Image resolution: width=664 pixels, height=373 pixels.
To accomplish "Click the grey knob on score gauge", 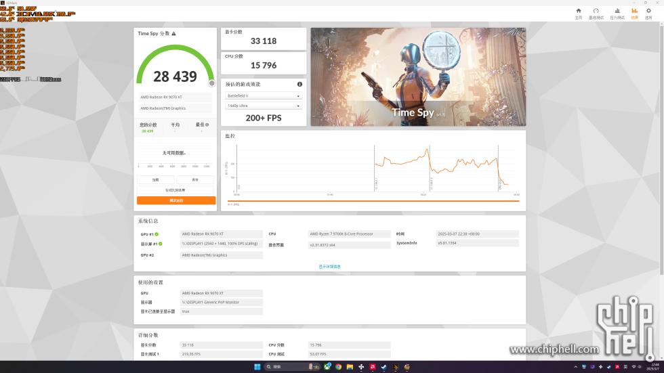I will (x=211, y=83).
